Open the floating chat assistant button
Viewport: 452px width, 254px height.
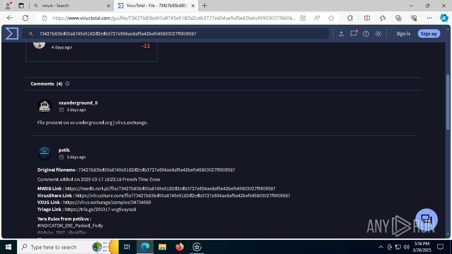[427, 219]
